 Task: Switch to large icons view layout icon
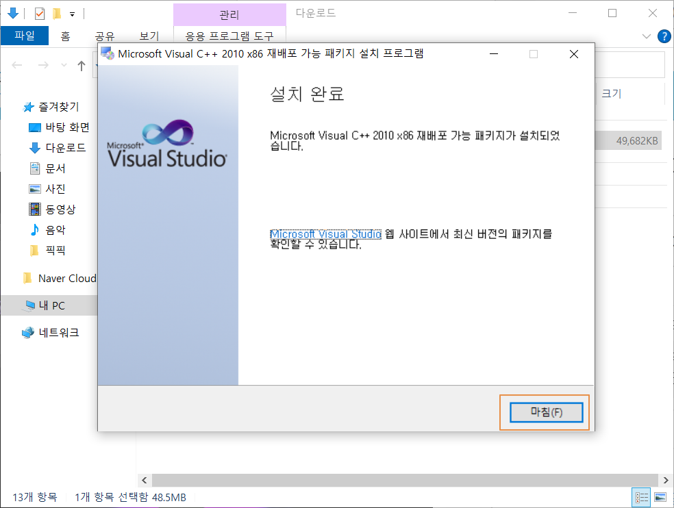tap(660, 497)
